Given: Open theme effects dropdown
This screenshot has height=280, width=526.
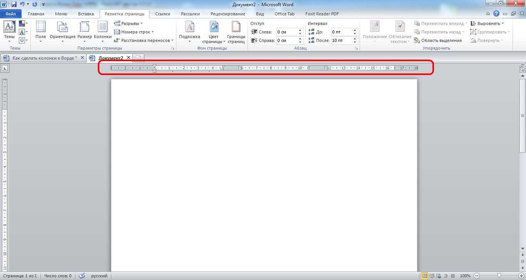Looking at the screenshot, I should pos(23,40).
